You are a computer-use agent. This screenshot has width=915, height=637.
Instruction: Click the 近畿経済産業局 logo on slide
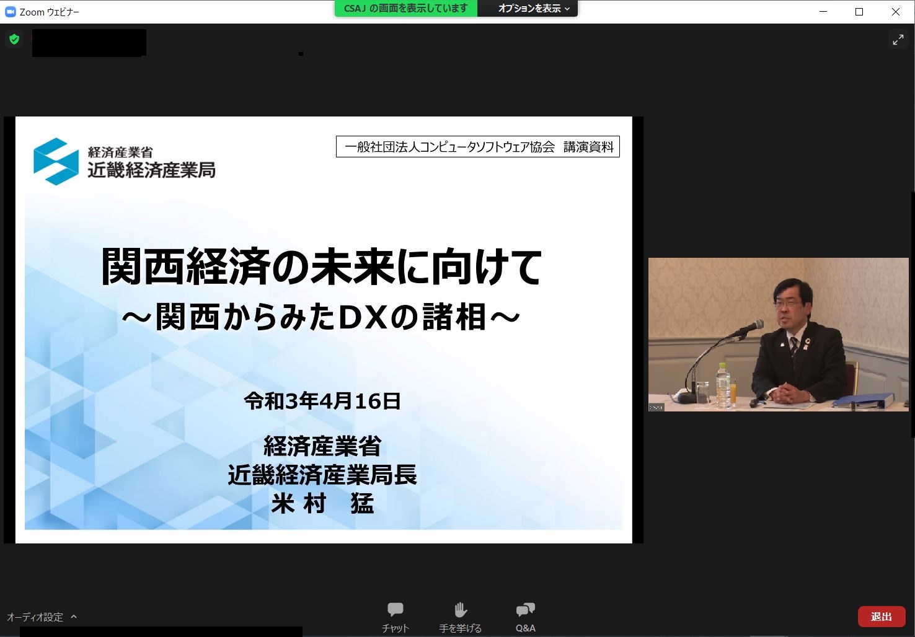[x=124, y=162]
